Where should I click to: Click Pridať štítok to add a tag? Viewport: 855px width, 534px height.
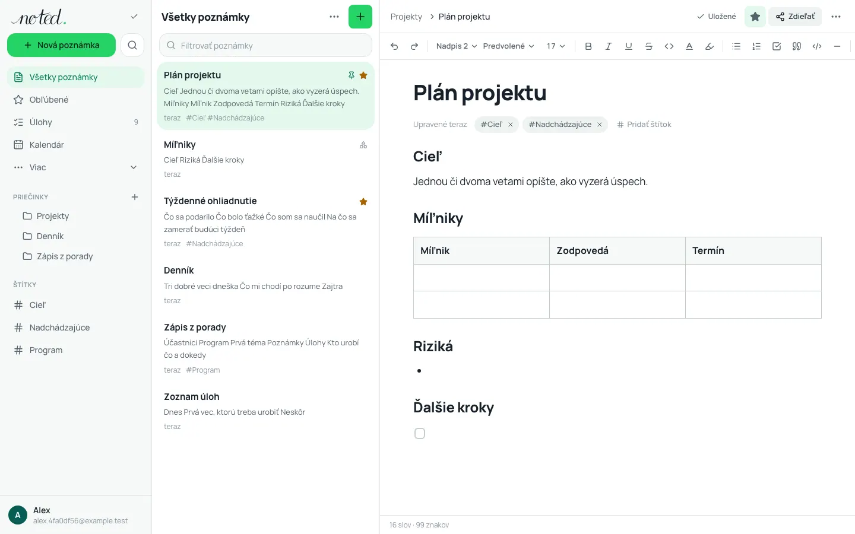point(644,125)
